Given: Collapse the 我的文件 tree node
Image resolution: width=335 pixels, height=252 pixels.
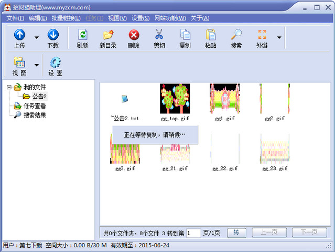Looking at the screenshot, I should (x=9, y=87).
